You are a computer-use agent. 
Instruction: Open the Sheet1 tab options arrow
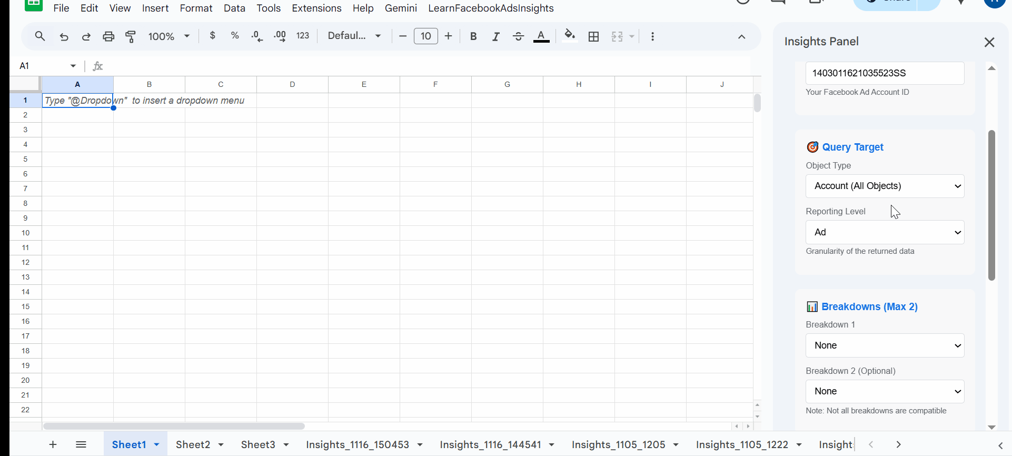point(157,445)
